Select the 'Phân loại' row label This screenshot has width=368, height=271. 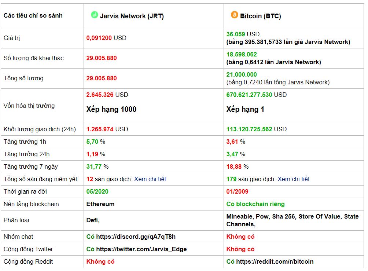(16, 220)
